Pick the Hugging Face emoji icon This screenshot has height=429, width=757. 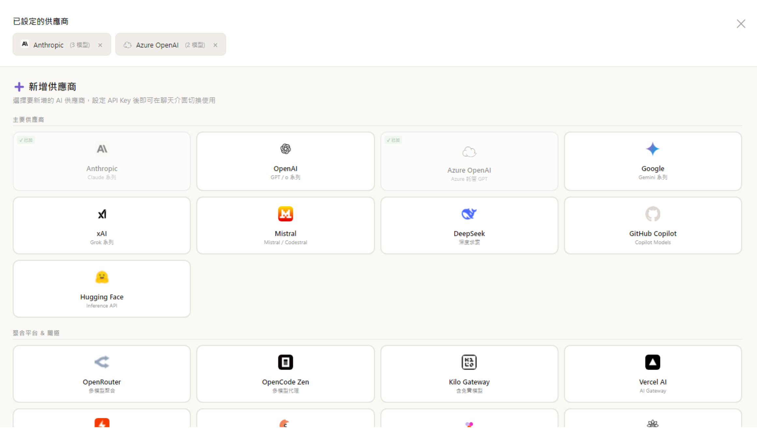tap(102, 277)
